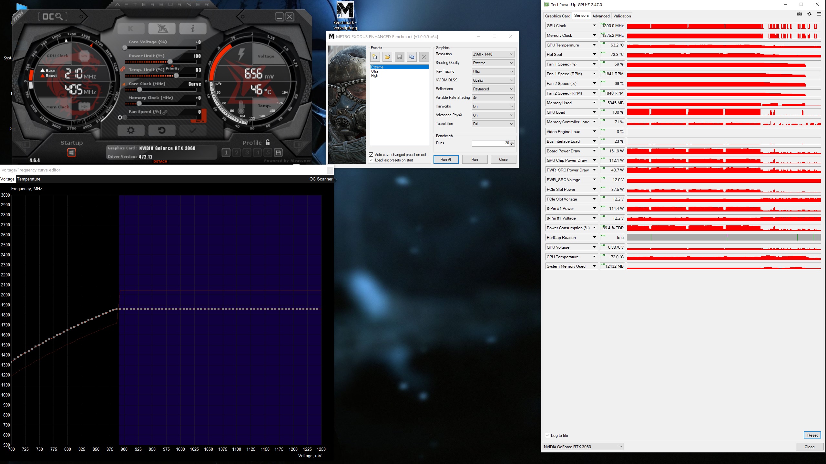Open Afterburner settings gear button
826x464 pixels.
[131, 130]
